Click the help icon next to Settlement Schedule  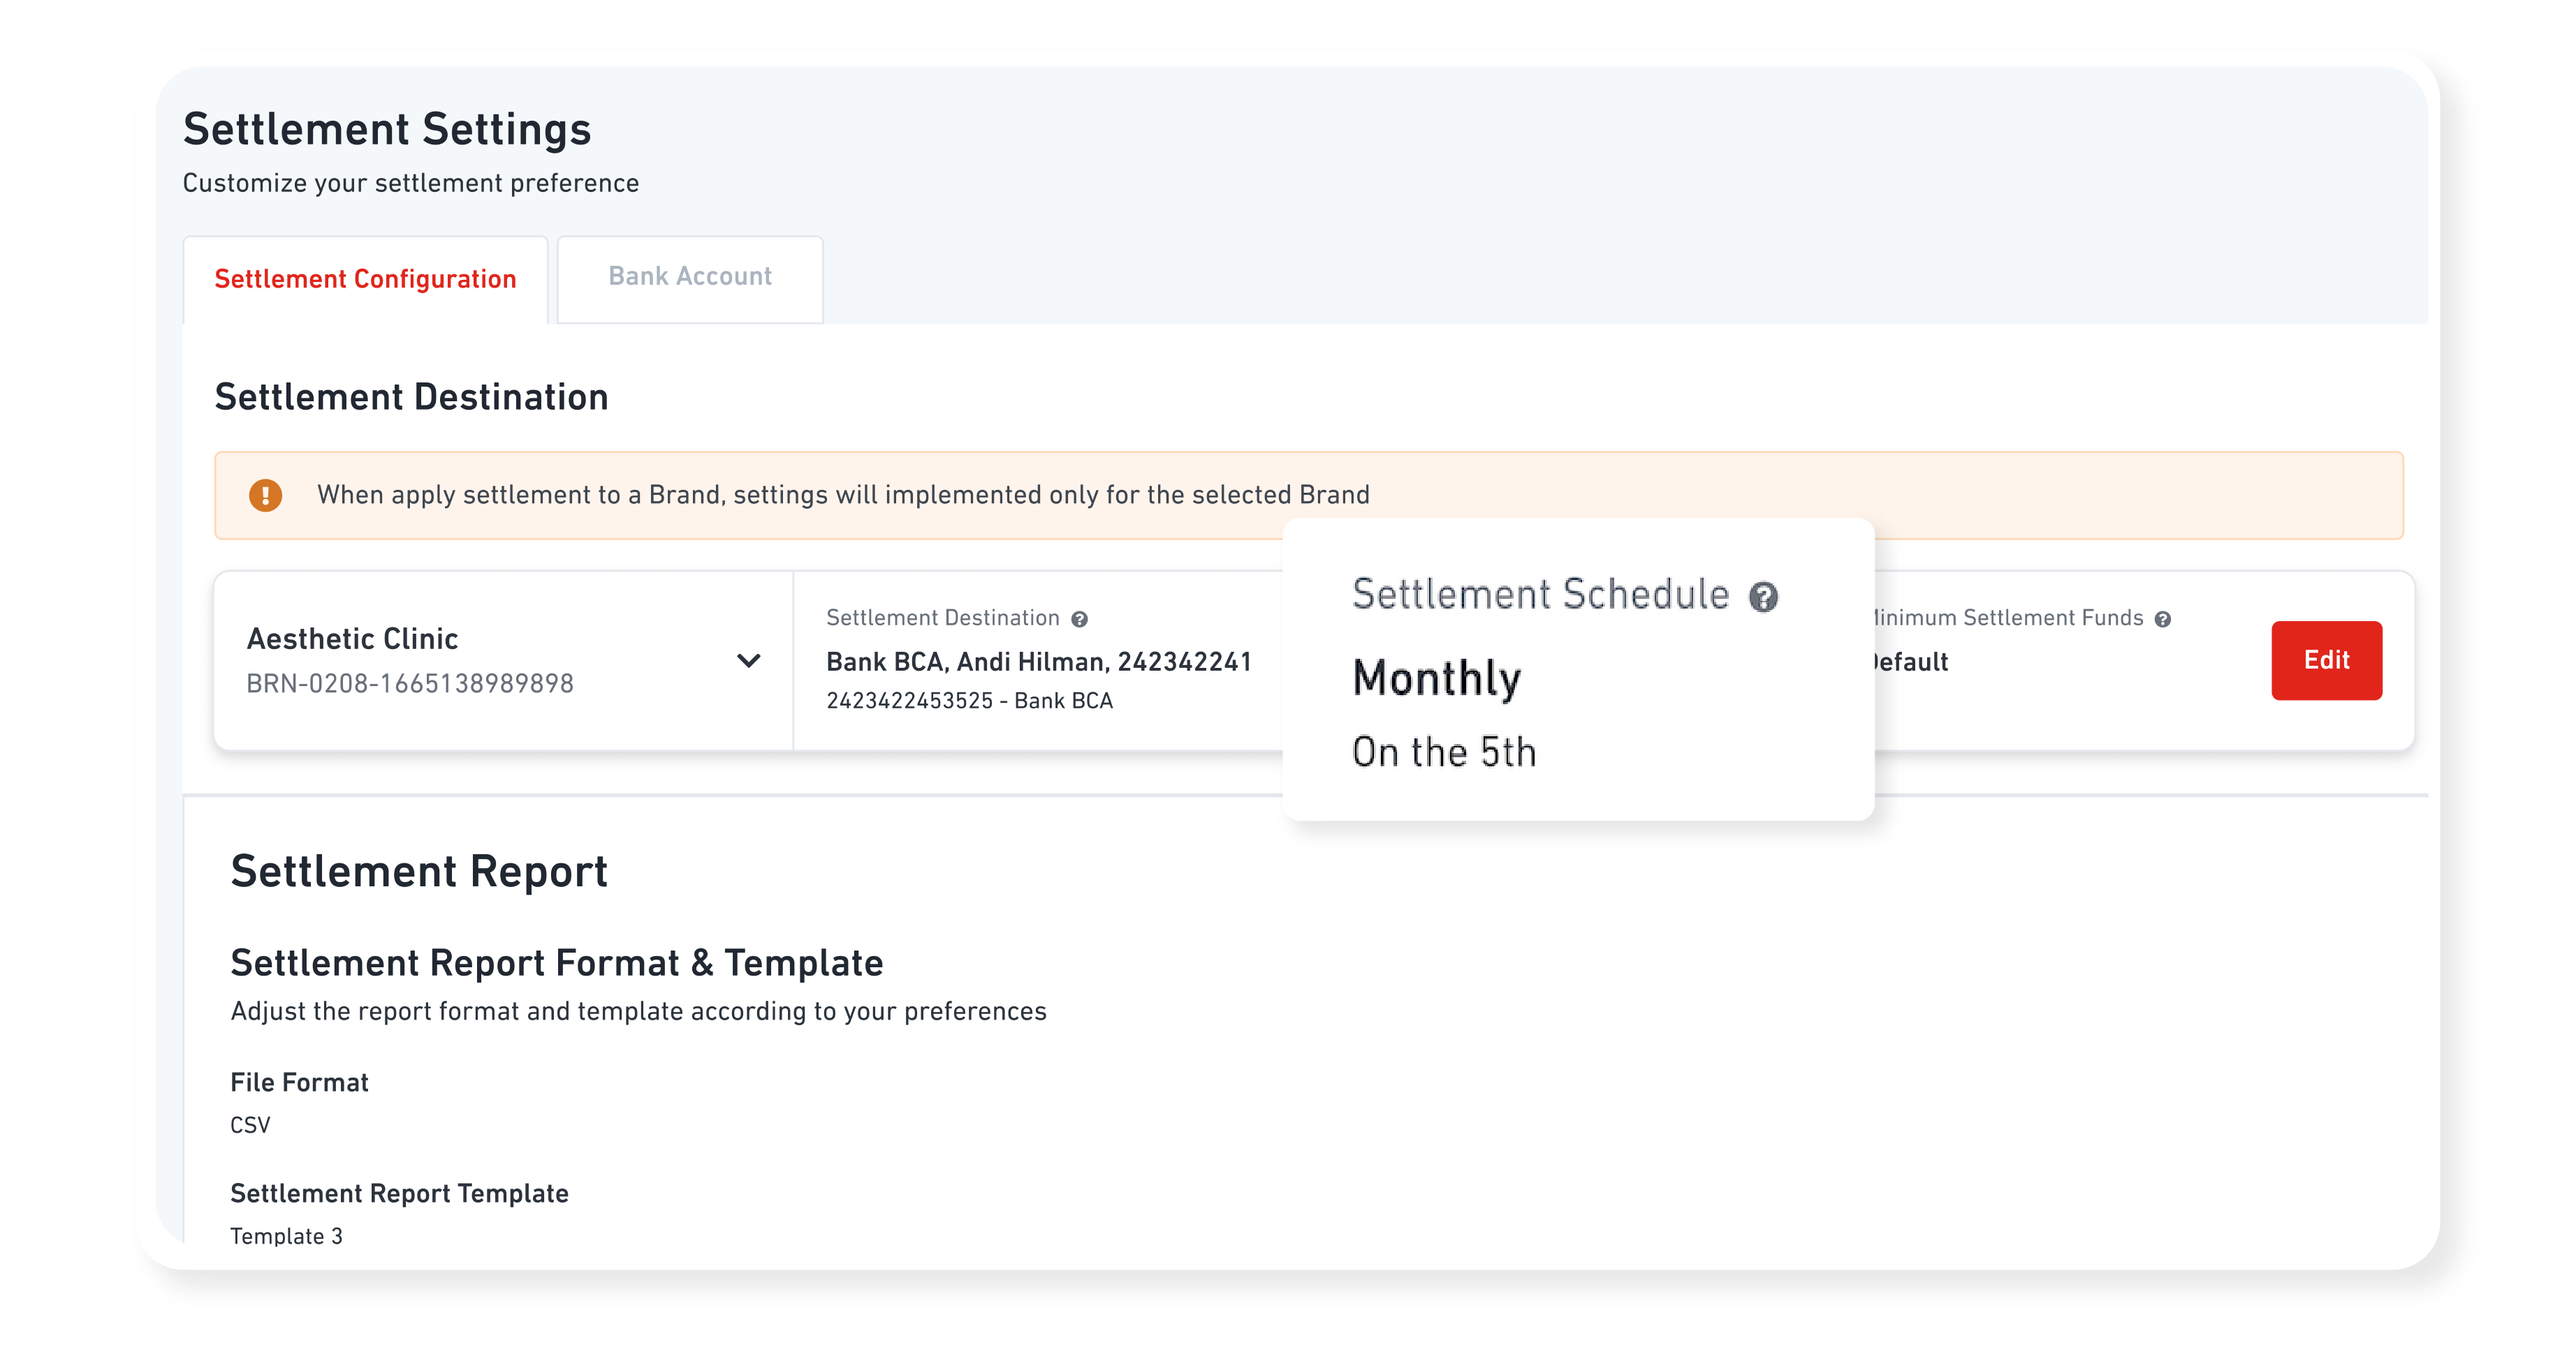pos(1763,597)
